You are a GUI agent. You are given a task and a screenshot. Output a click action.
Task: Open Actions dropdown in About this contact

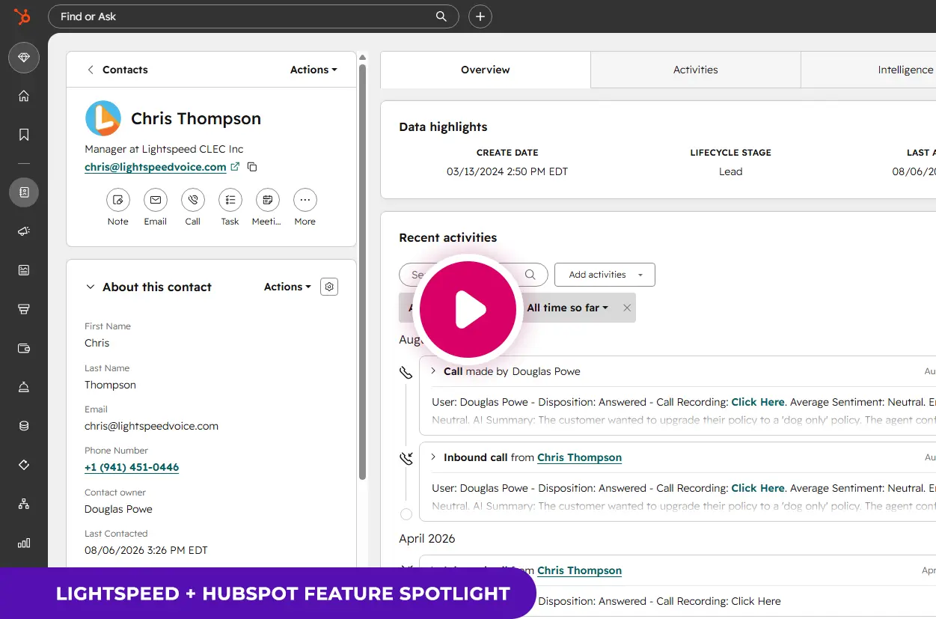coord(288,287)
